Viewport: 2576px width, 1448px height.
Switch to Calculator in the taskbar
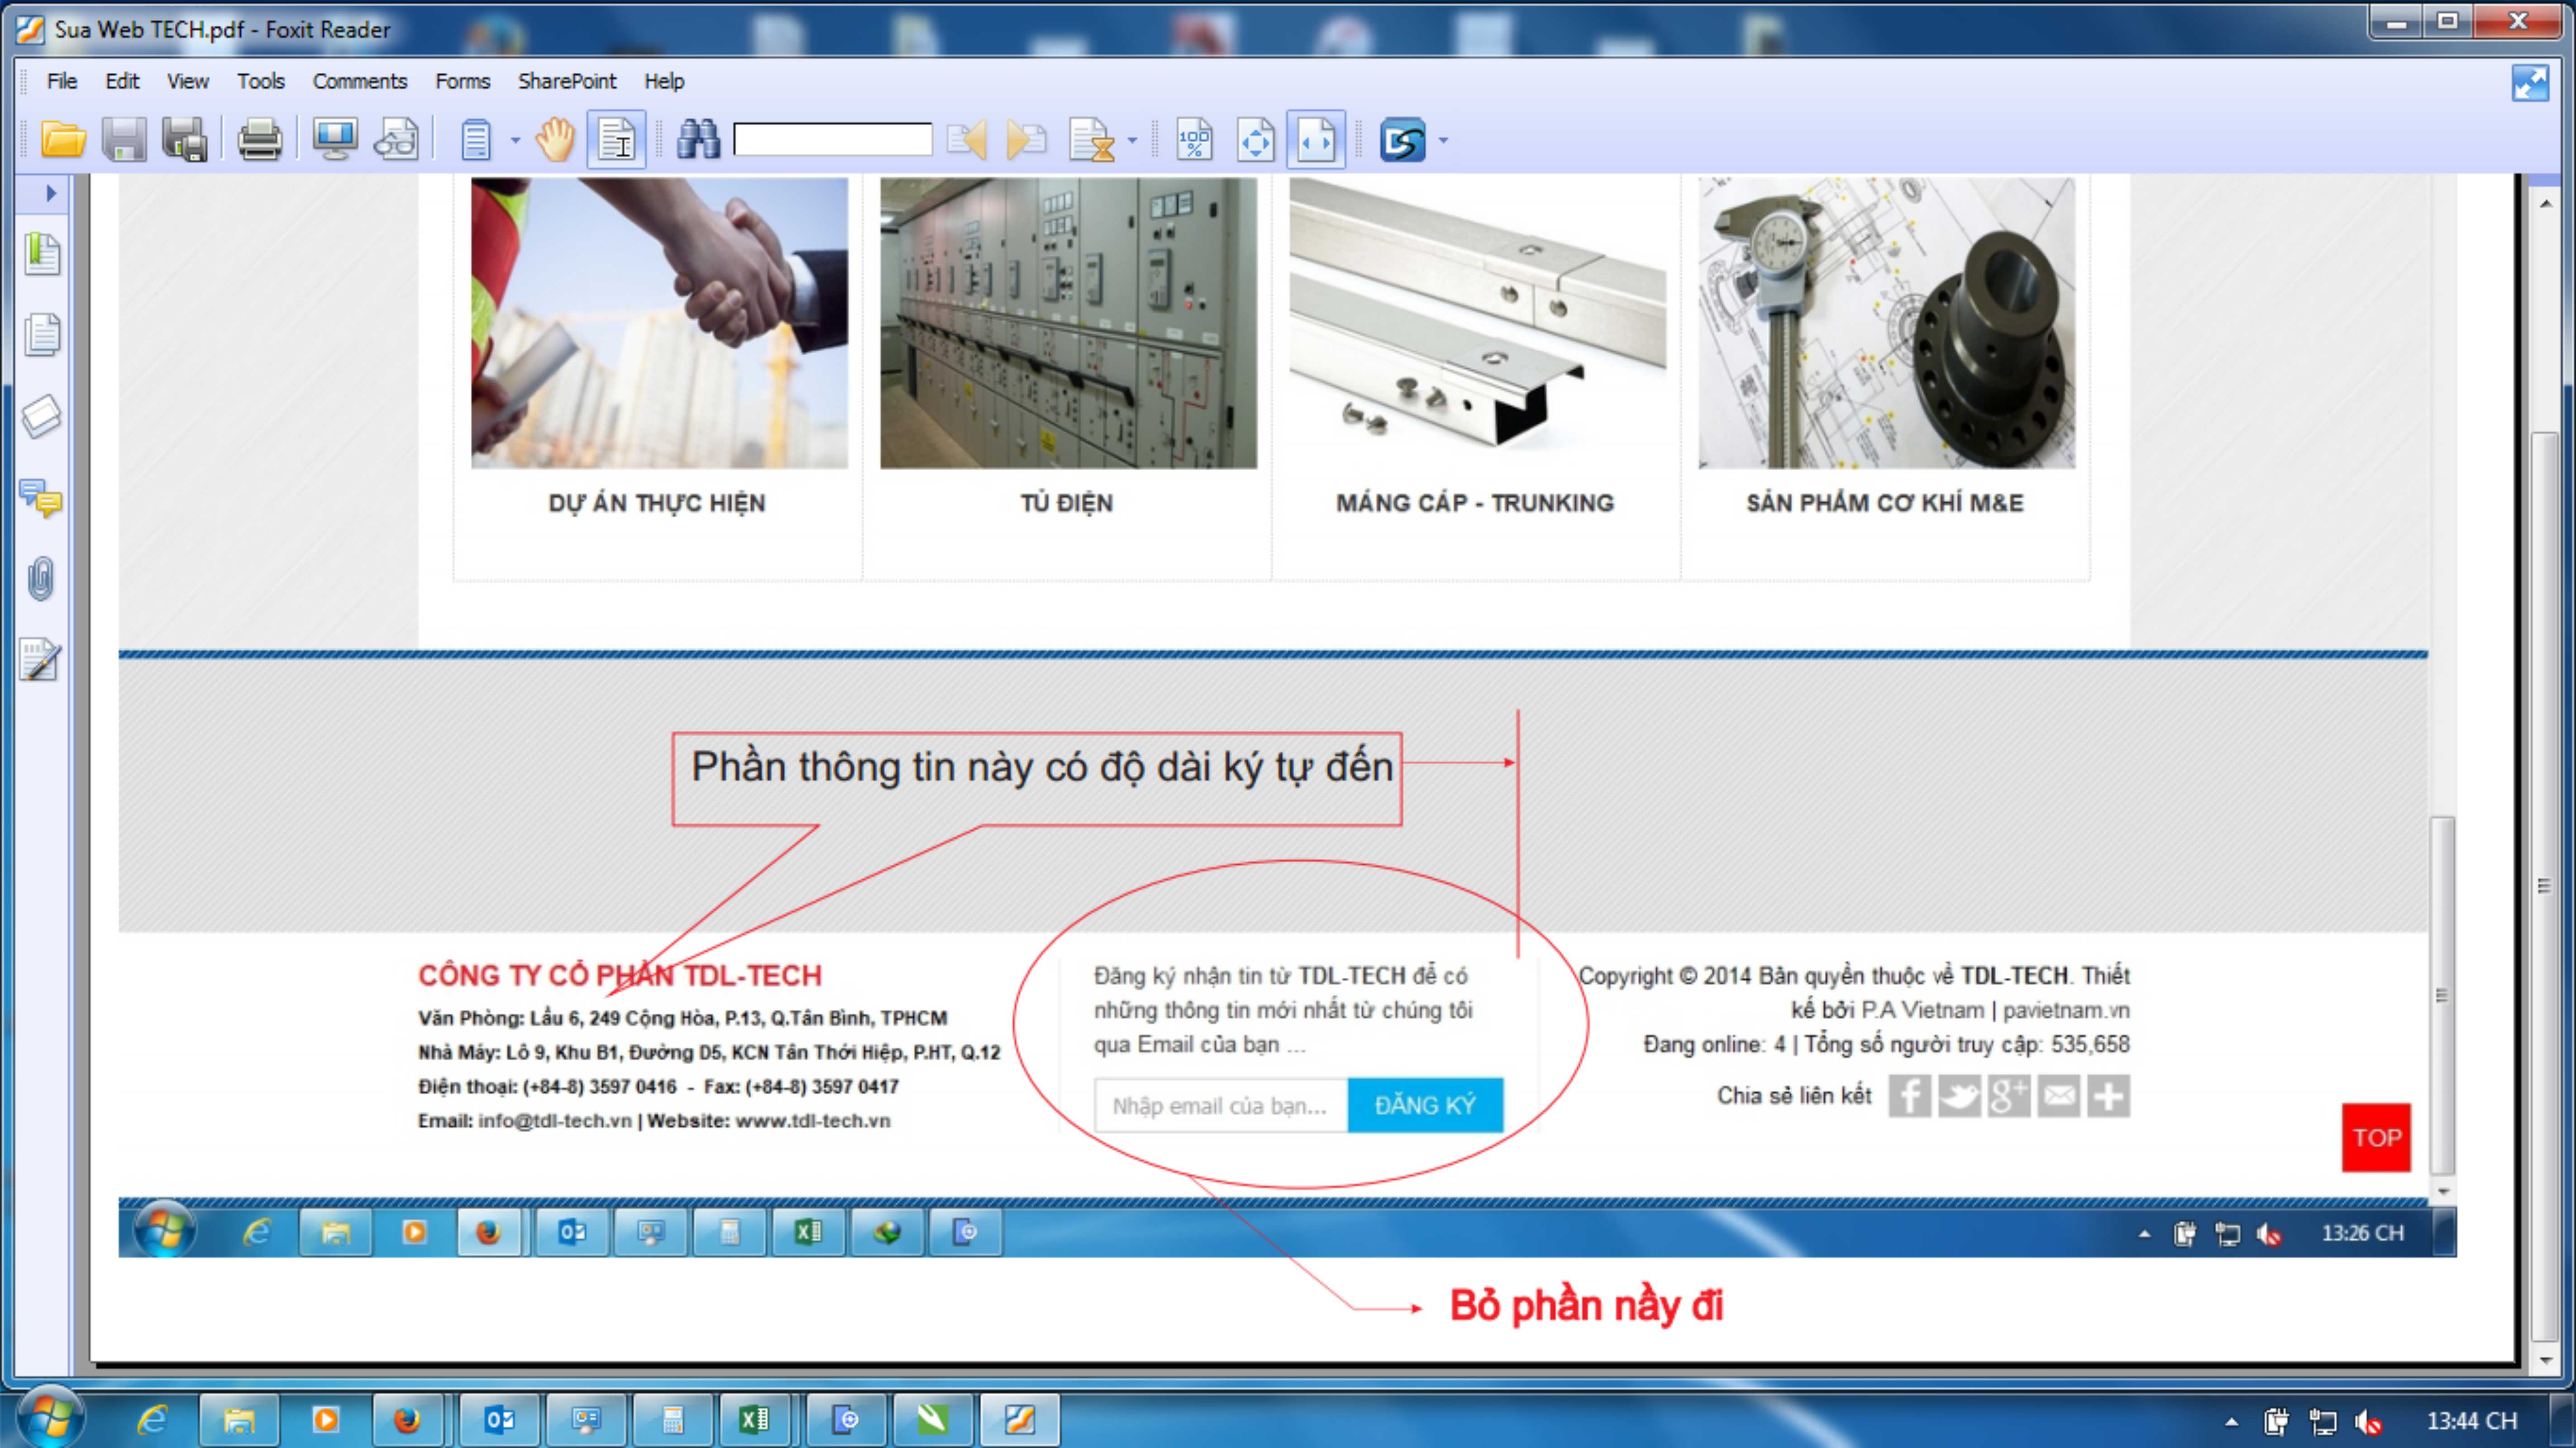672,1420
